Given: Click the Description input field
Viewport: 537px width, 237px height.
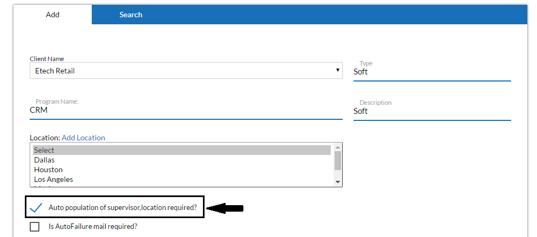Looking at the screenshot, I should [432, 111].
